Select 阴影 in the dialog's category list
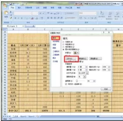The width and height of the screenshot is (123, 121). (x=54, y=48)
